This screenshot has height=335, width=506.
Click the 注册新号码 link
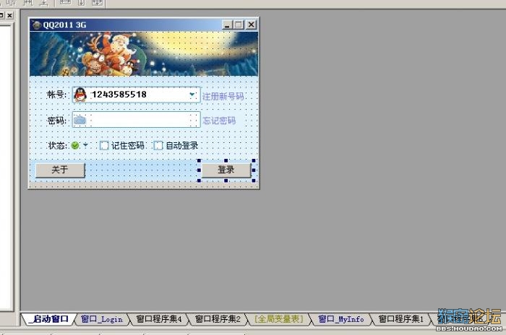click(223, 96)
